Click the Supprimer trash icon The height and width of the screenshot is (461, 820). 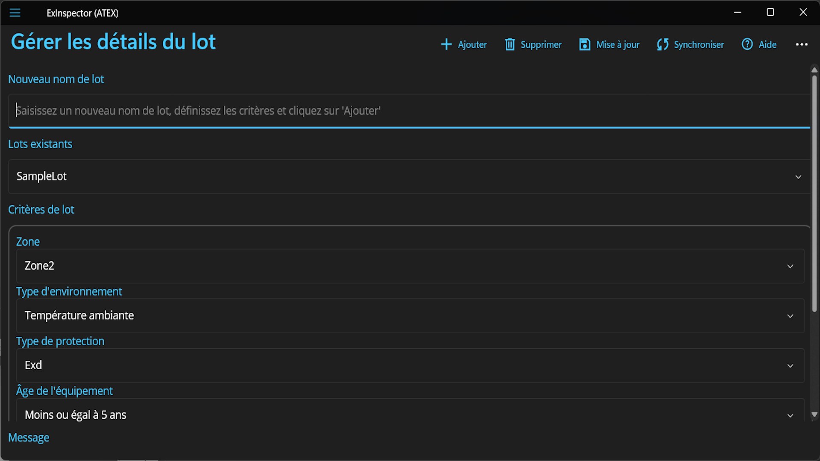510,44
